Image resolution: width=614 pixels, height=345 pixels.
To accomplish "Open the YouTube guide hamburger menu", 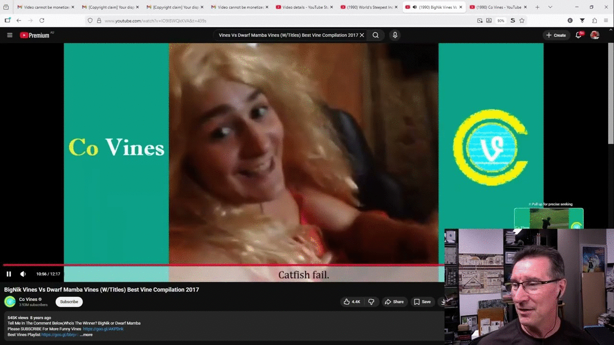I will (10, 35).
